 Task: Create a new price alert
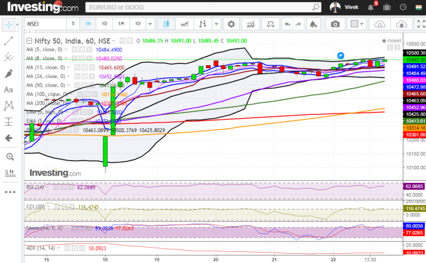pyautogui.click(x=313, y=24)
